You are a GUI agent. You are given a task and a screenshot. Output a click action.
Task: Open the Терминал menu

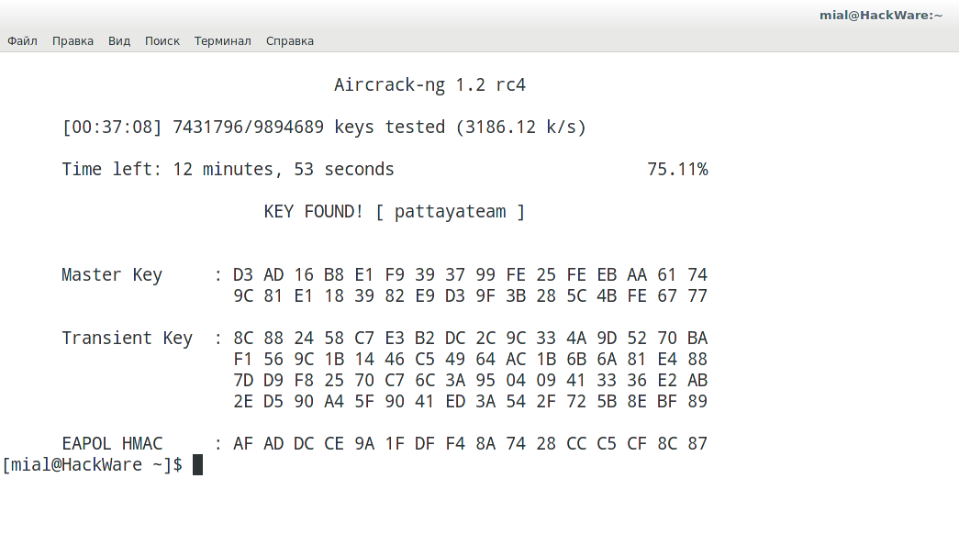pos(223,41)
